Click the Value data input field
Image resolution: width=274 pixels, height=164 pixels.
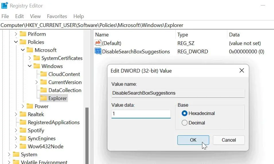pos(141,114)
